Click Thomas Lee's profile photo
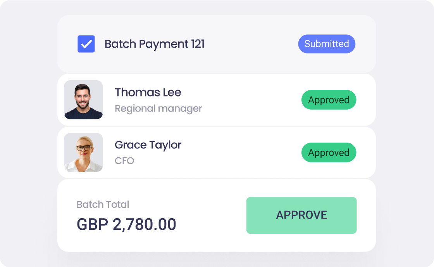This screenshot has height=267, width=434. tap(83, 100)
